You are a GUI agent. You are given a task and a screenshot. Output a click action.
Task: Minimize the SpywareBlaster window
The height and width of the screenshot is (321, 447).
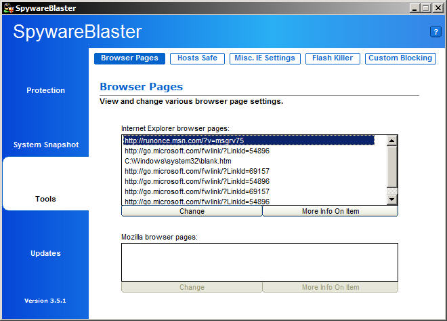(414, 8)
